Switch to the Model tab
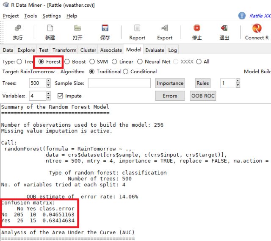This screenshot has width=271, height=241. pos(134,50)
